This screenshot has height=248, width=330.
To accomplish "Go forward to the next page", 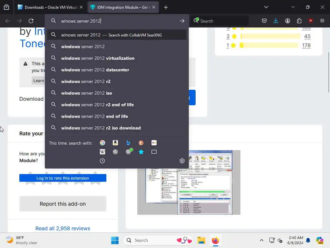I will point(19,21).
